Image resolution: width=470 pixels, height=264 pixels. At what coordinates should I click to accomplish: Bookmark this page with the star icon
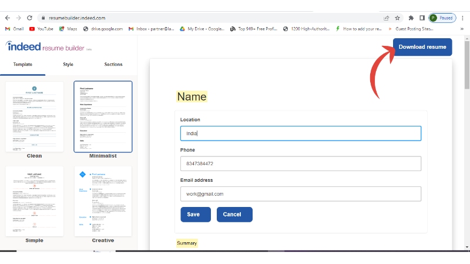click(398, 18)
